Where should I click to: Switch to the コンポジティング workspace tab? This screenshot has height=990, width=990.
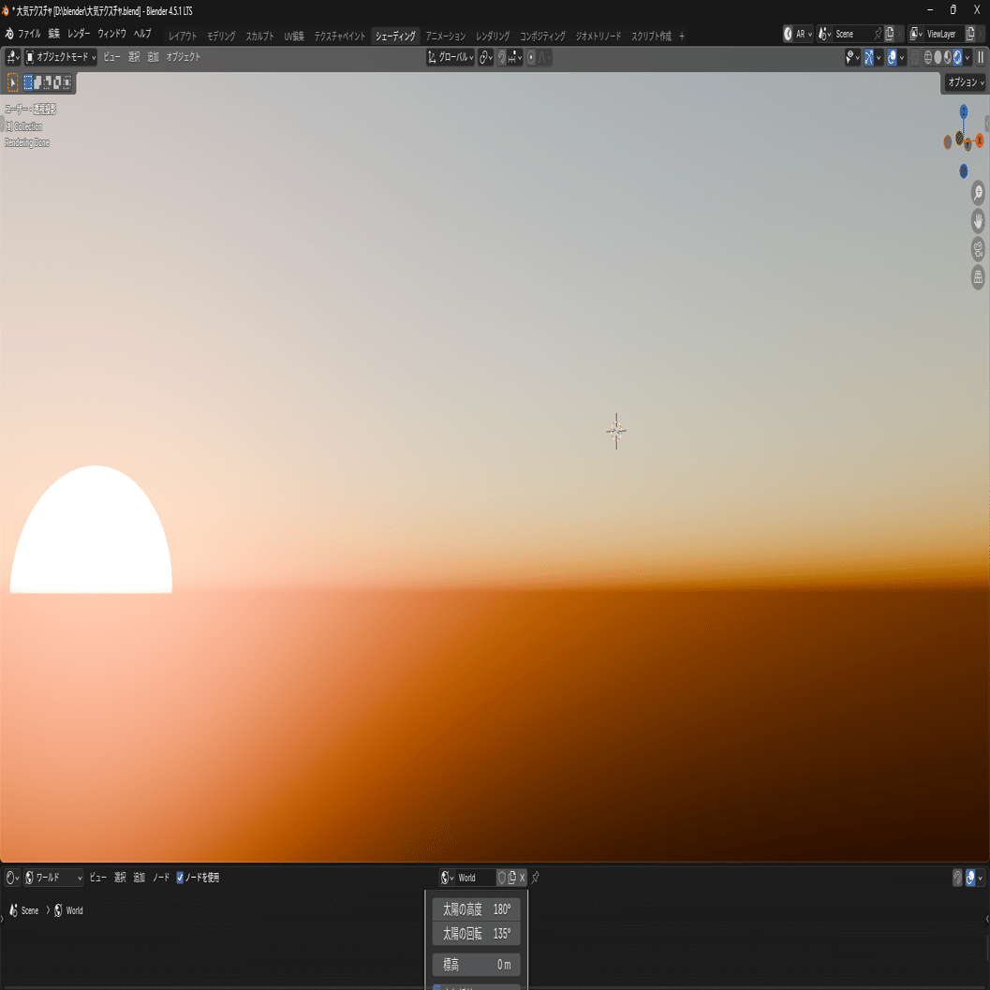pyautogui.click(x=542, y=36)
